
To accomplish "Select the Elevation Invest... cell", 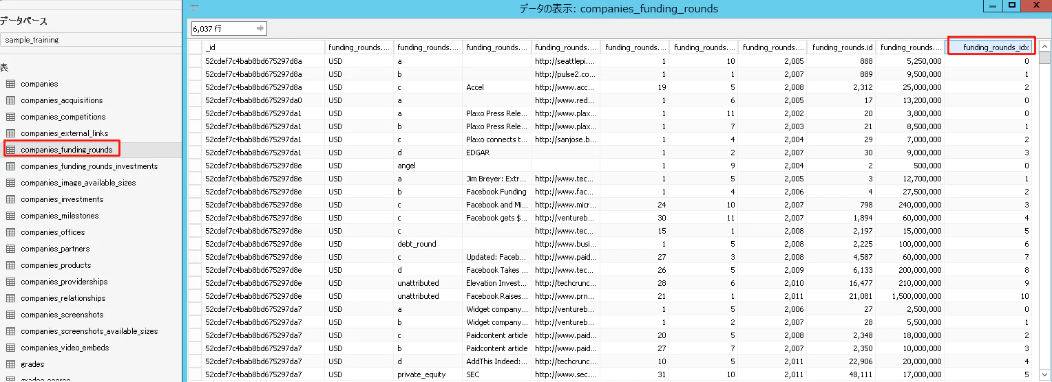I will pos(496,283).
